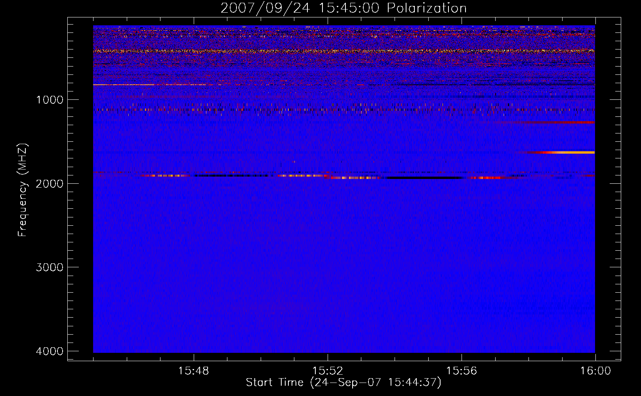
Task: Click the '15:48' time tick label
Action: click(x=194, y=371)
